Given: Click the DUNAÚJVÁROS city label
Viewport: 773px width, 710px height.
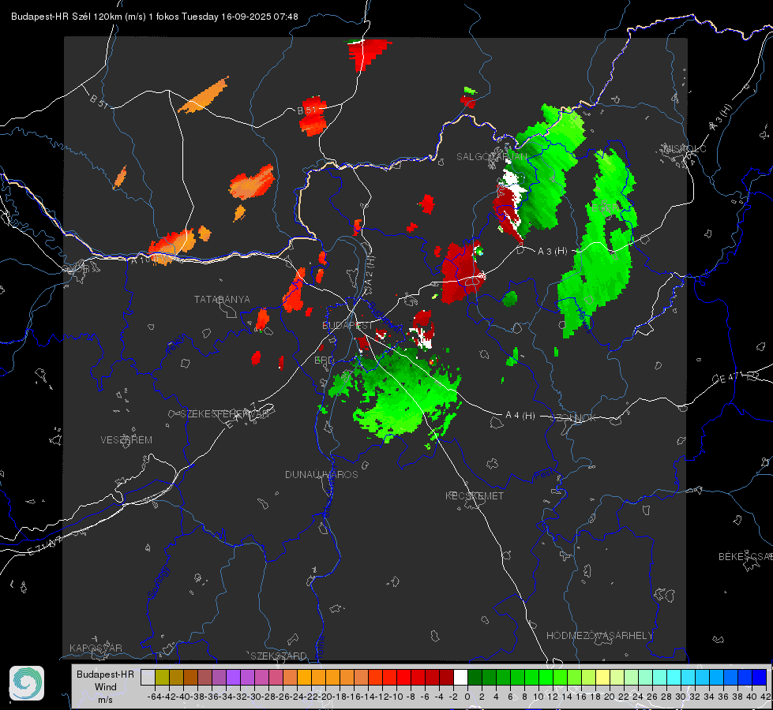Looking at the screenshot, I should (x=321, y=474).
